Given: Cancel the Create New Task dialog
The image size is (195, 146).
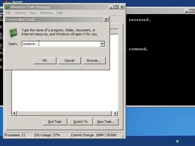Looking at the screenshot, I should pyautogui.click(x=69, y=61).
